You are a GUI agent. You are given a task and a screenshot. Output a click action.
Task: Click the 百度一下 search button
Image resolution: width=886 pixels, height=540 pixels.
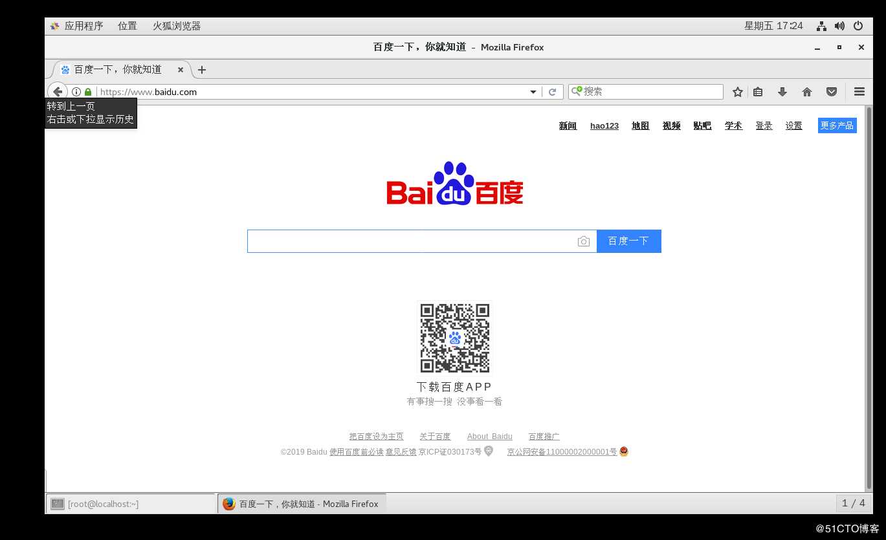628,241
